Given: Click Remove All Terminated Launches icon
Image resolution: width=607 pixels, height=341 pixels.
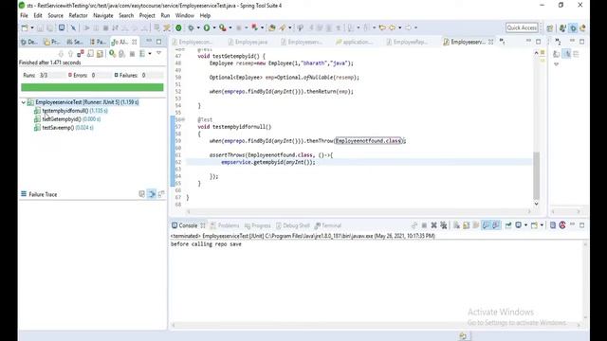Looking at the screenshot, I should (x=444, y=225).
